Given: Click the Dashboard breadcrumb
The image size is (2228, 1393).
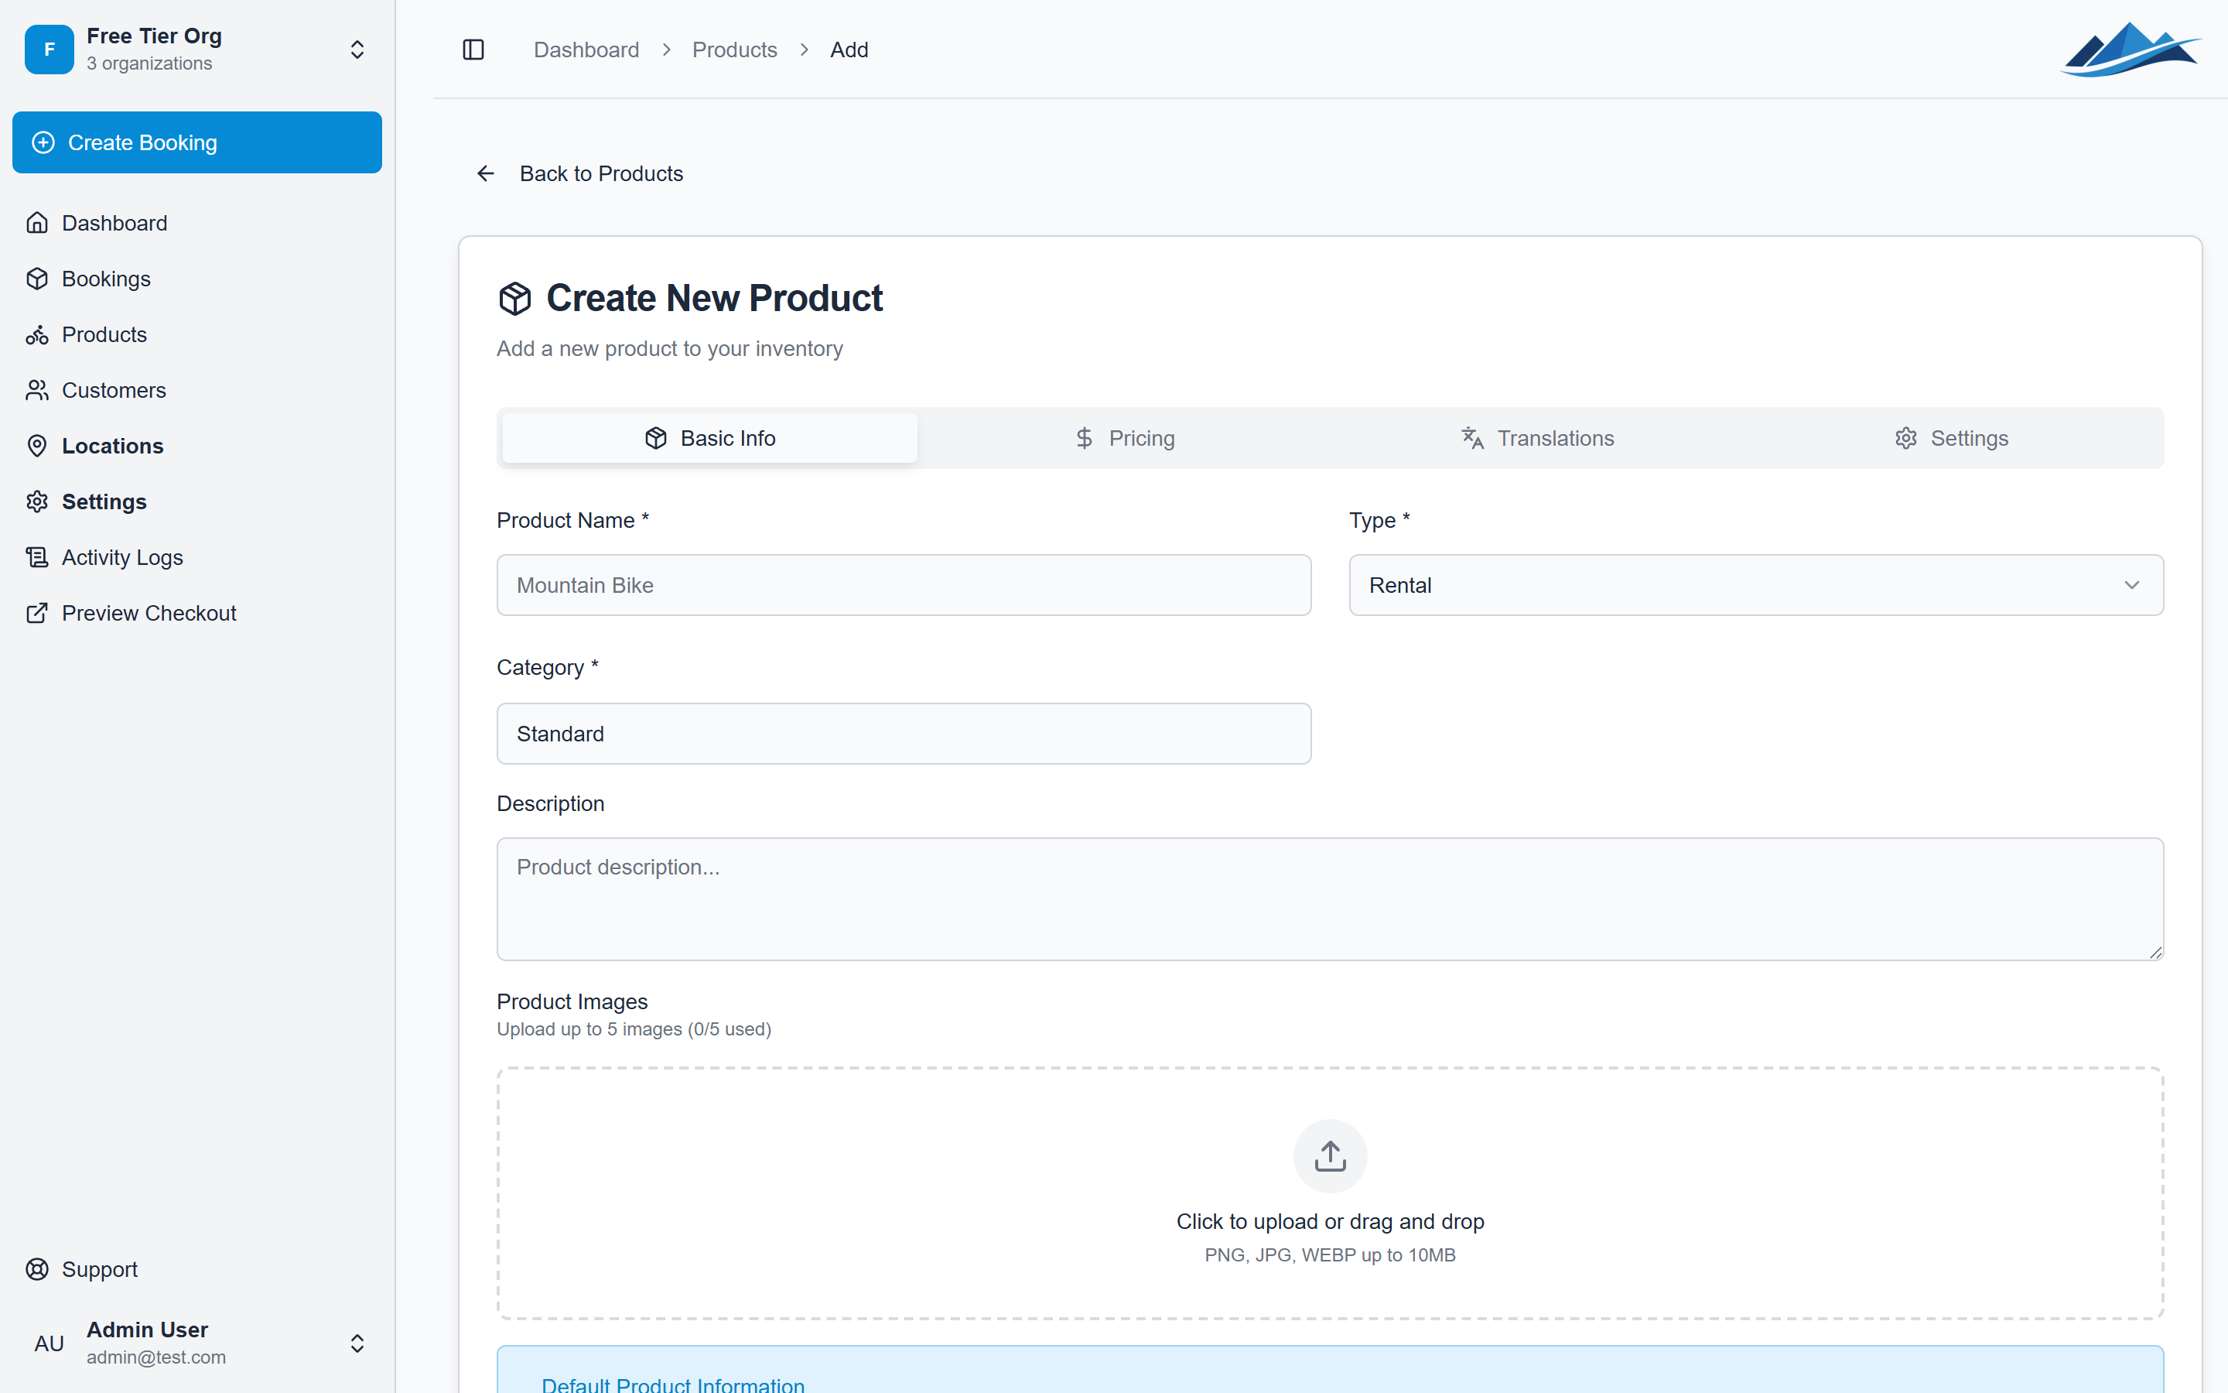Looking at the screenshot, I should [x=586, y=50].
